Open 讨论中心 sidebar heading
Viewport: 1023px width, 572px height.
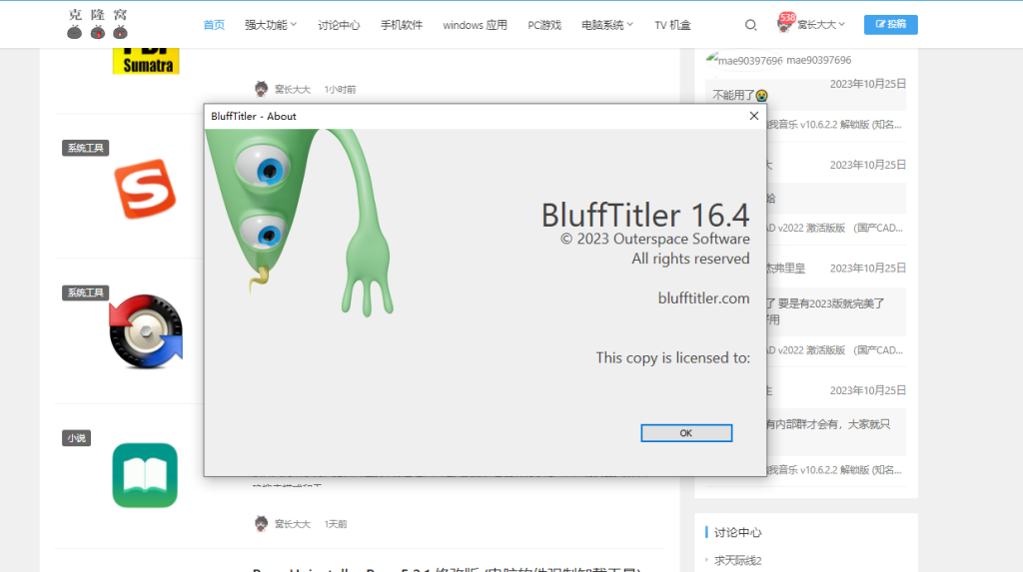[737, 532]
